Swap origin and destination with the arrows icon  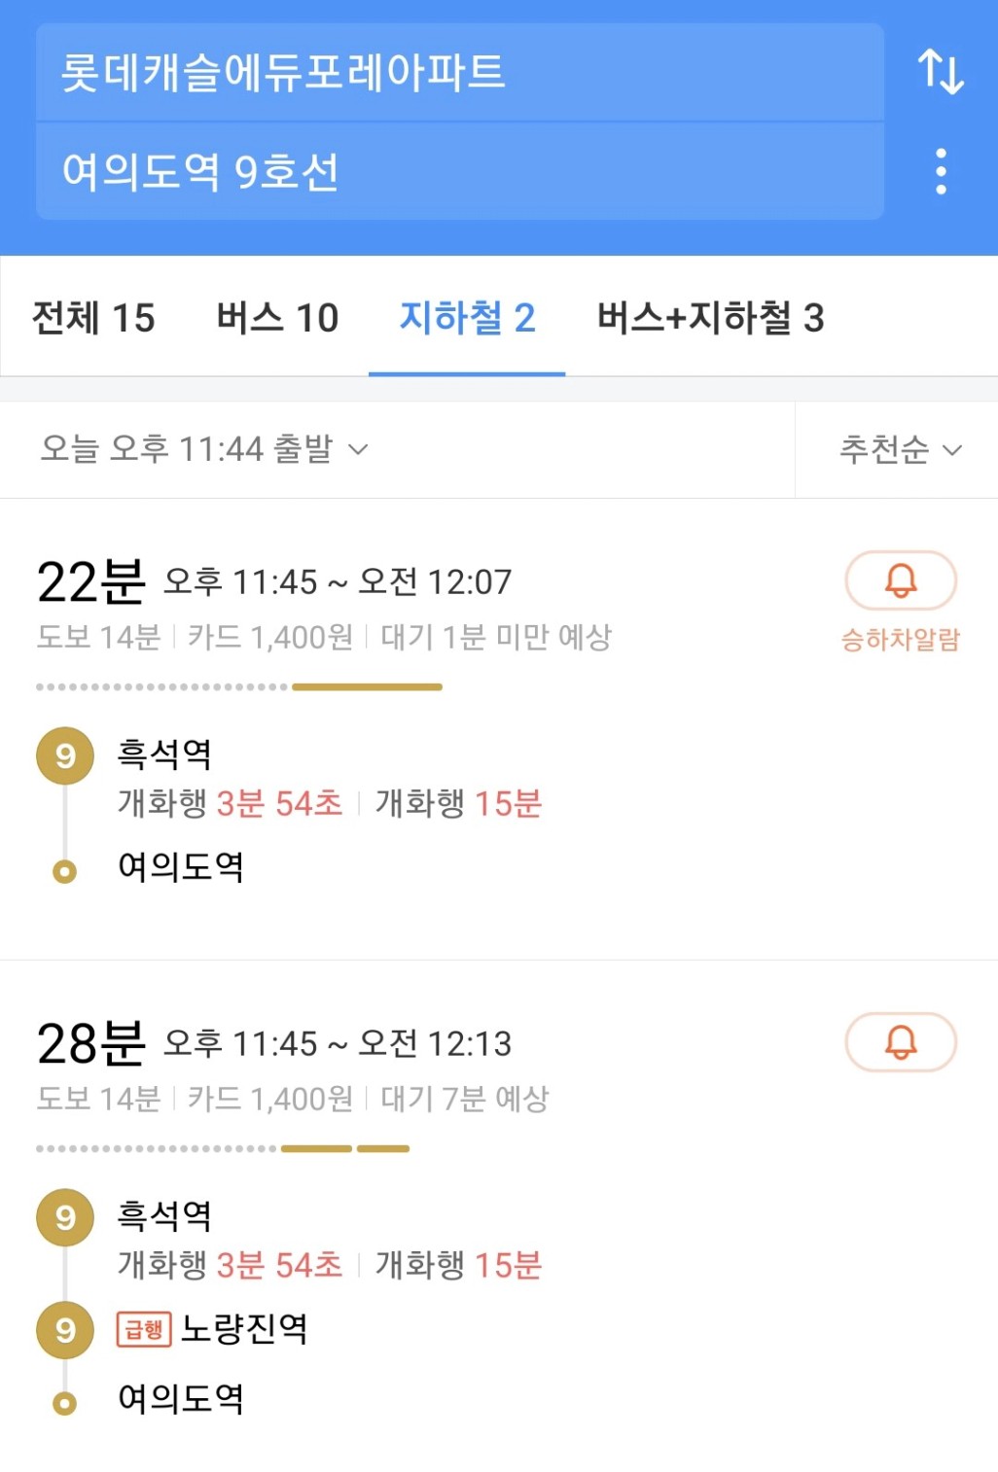[x=941, y=72]
